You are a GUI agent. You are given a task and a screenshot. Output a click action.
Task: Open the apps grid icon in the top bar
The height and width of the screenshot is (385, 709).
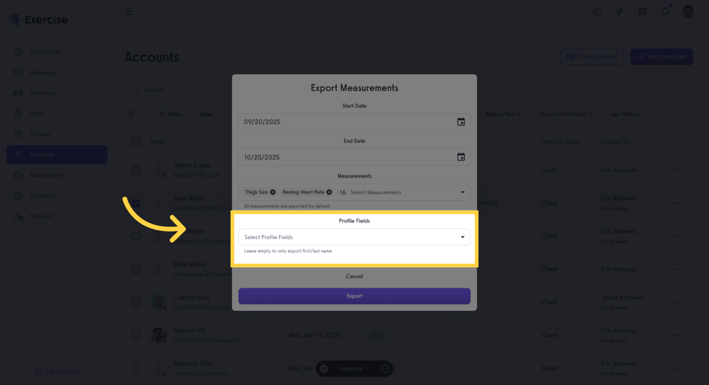pos(642,11)
